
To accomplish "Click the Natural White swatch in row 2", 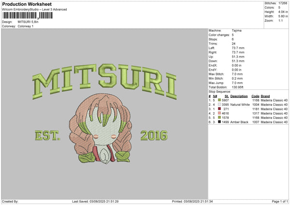I will [x=219, y=104].
